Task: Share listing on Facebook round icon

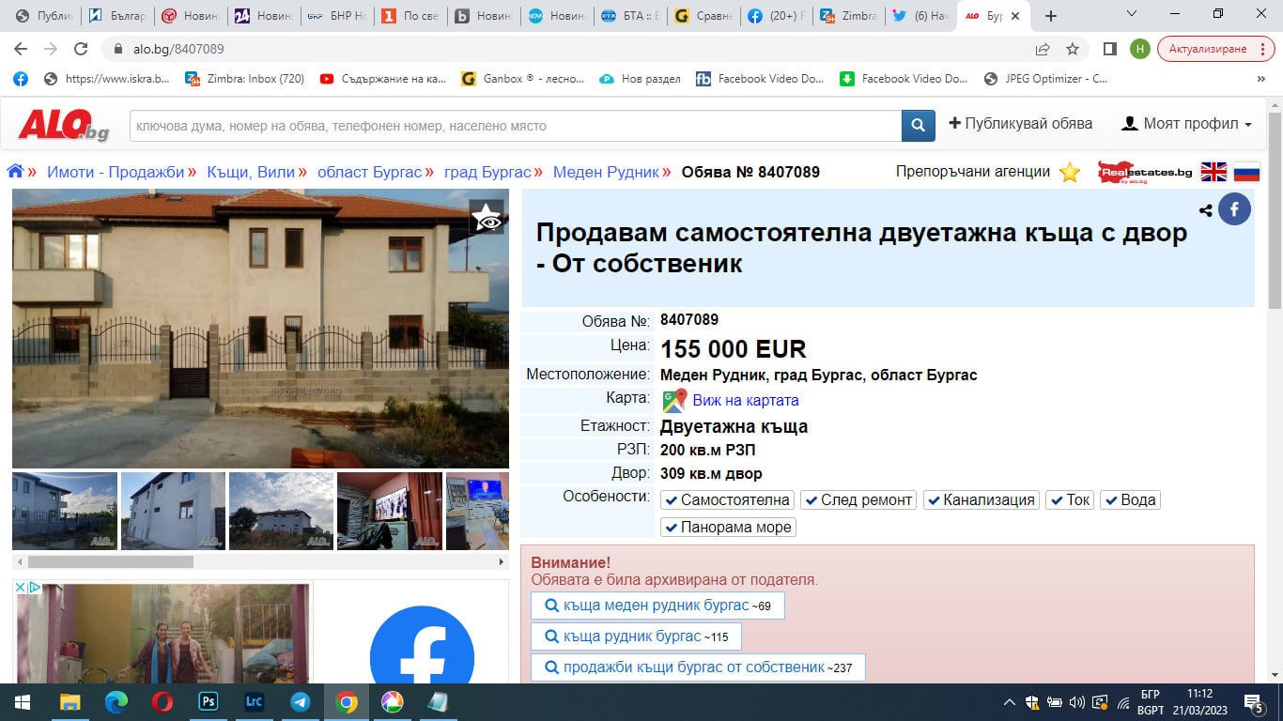Action: (1234, 209)
